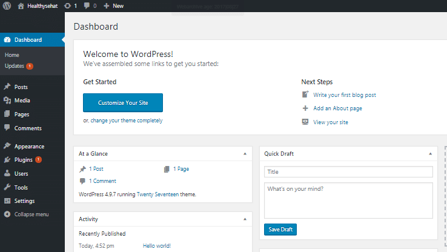This screenshot has height=252, width=447.
Task: Follow change your theme completely link
Action: (x=127, y=121)
